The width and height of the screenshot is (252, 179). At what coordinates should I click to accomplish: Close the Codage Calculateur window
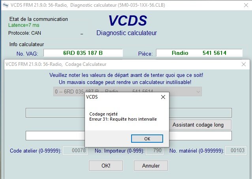tap(244, 64)
